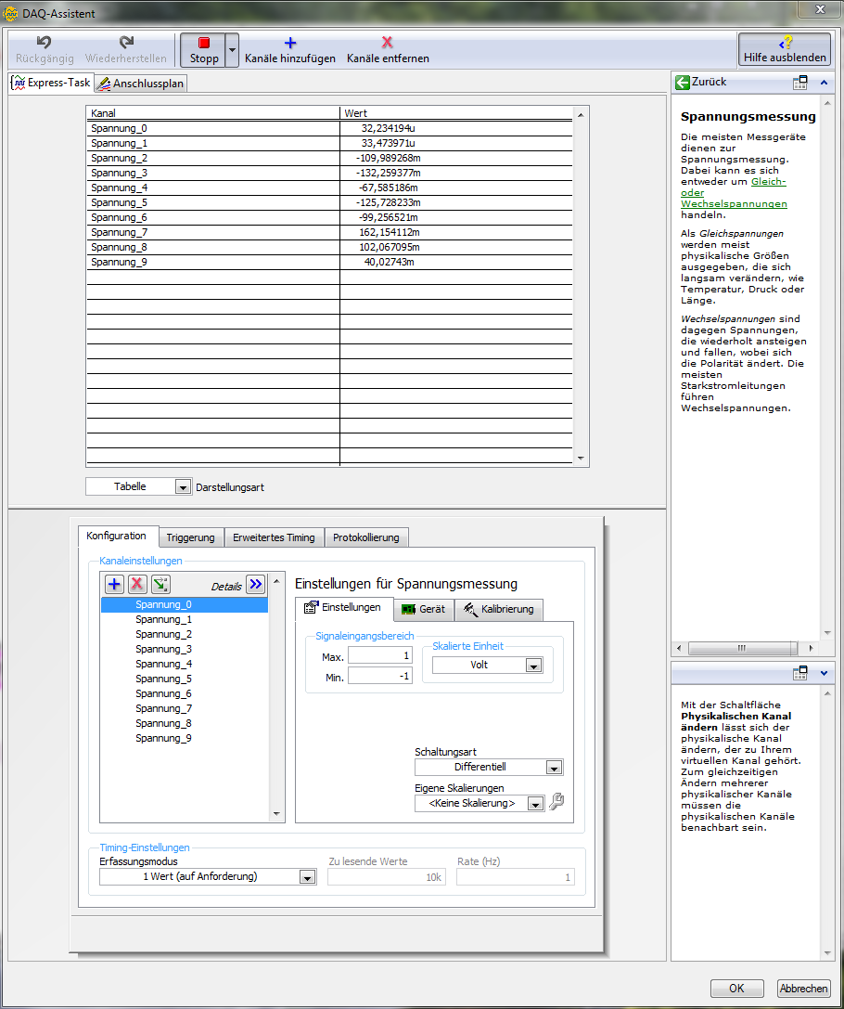The height and width of the screenshot is (1009, 844).
Task: Click the Wert column header
Action: tap(455, 113)
